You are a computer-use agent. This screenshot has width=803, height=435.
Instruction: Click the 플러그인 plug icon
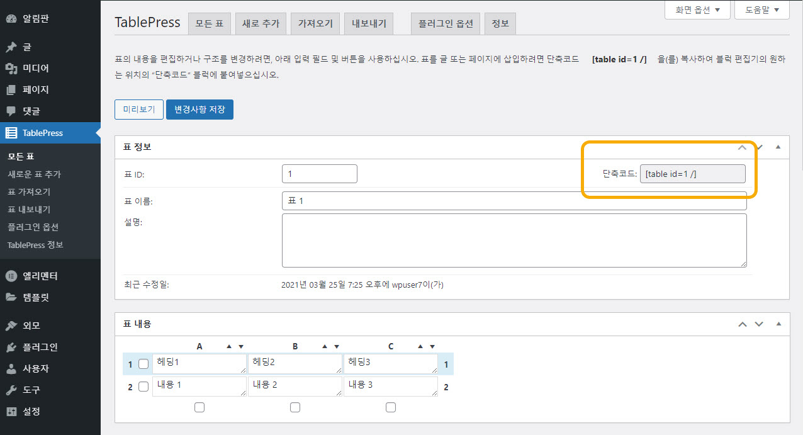pos(11,347)
